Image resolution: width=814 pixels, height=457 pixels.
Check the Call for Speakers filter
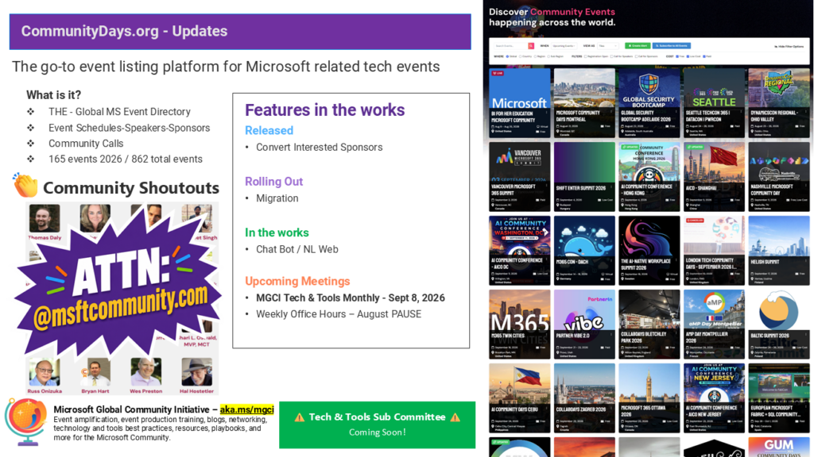(611, 56)
